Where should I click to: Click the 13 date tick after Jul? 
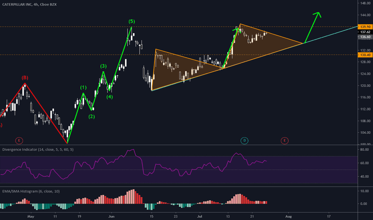pos(228,216)
